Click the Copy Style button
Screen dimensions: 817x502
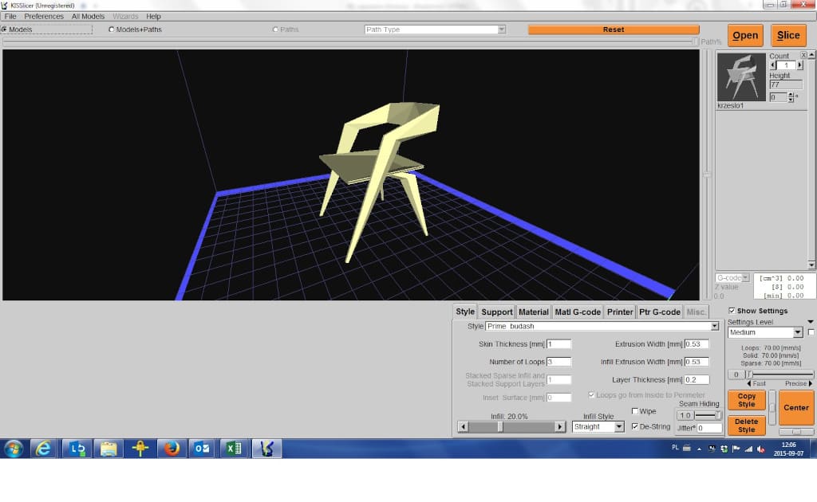pyautogui.click(x=746, y=400)
